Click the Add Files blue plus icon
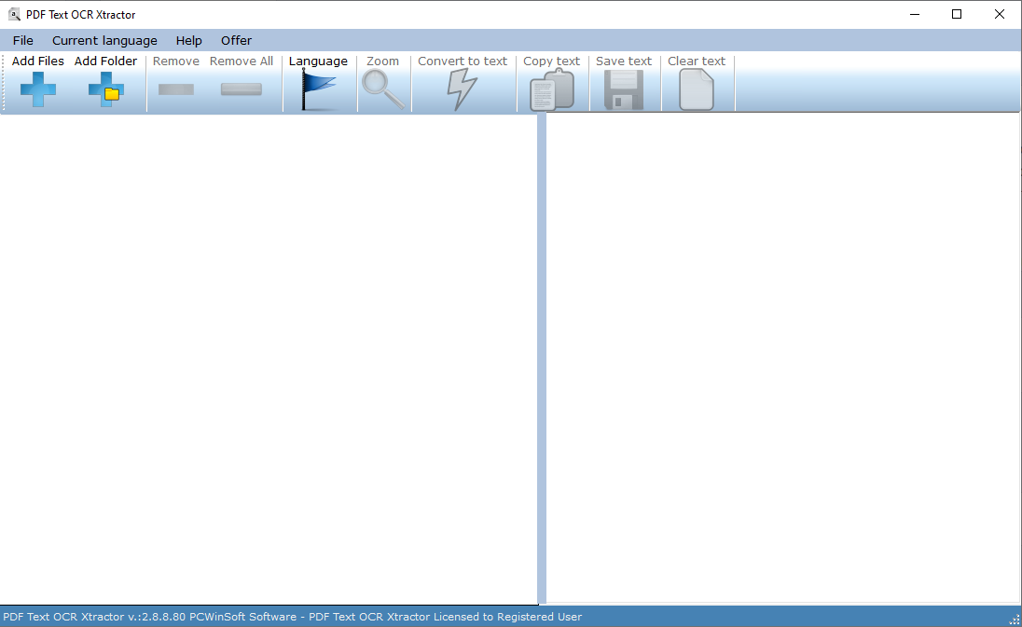Image resolution: width=1022 pixels, height=627 pixels. tap(38, 89)
